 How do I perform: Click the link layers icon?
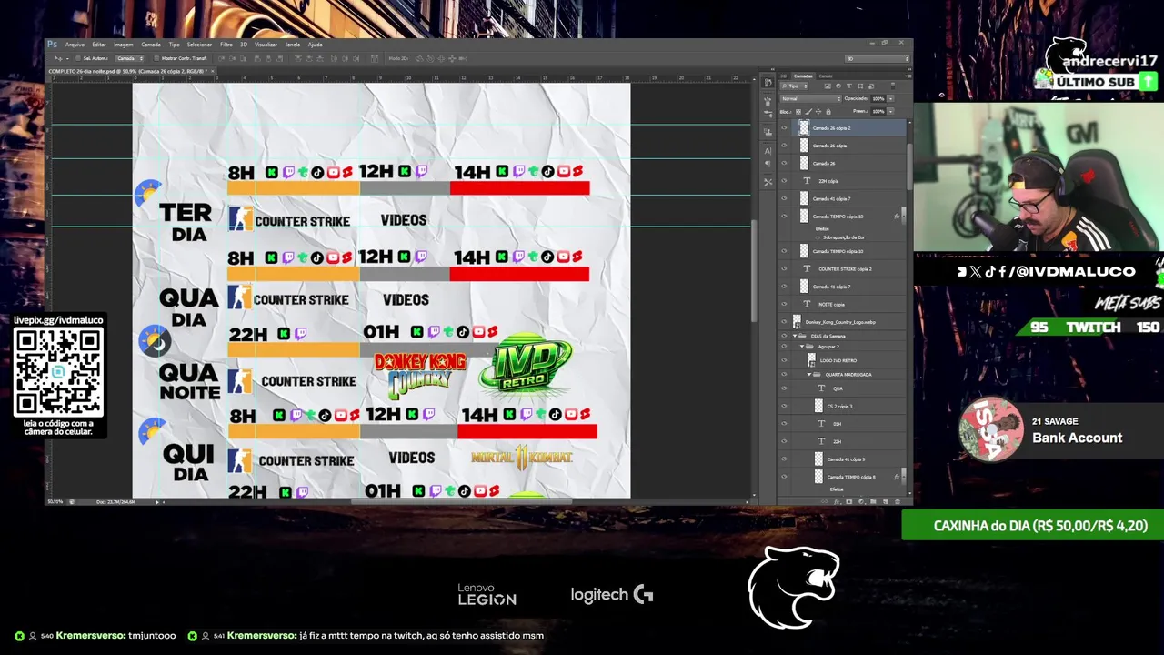click(824, 501)
